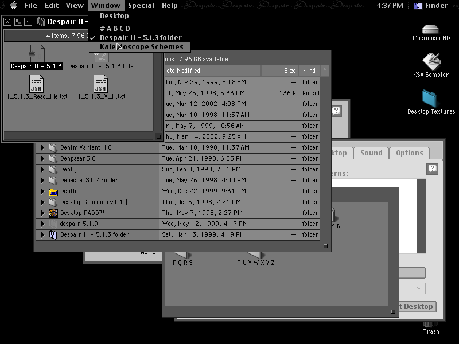
Task: Click the Despair II - 5.1.3 folder list icon
Action: pos(53,235)
